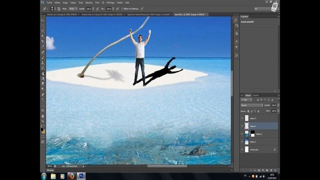Image resolution: width=320 pixels, height=180 pixels.
Task: Open the layer blend mode Normal dropdown
Action: tap(252, 105)
